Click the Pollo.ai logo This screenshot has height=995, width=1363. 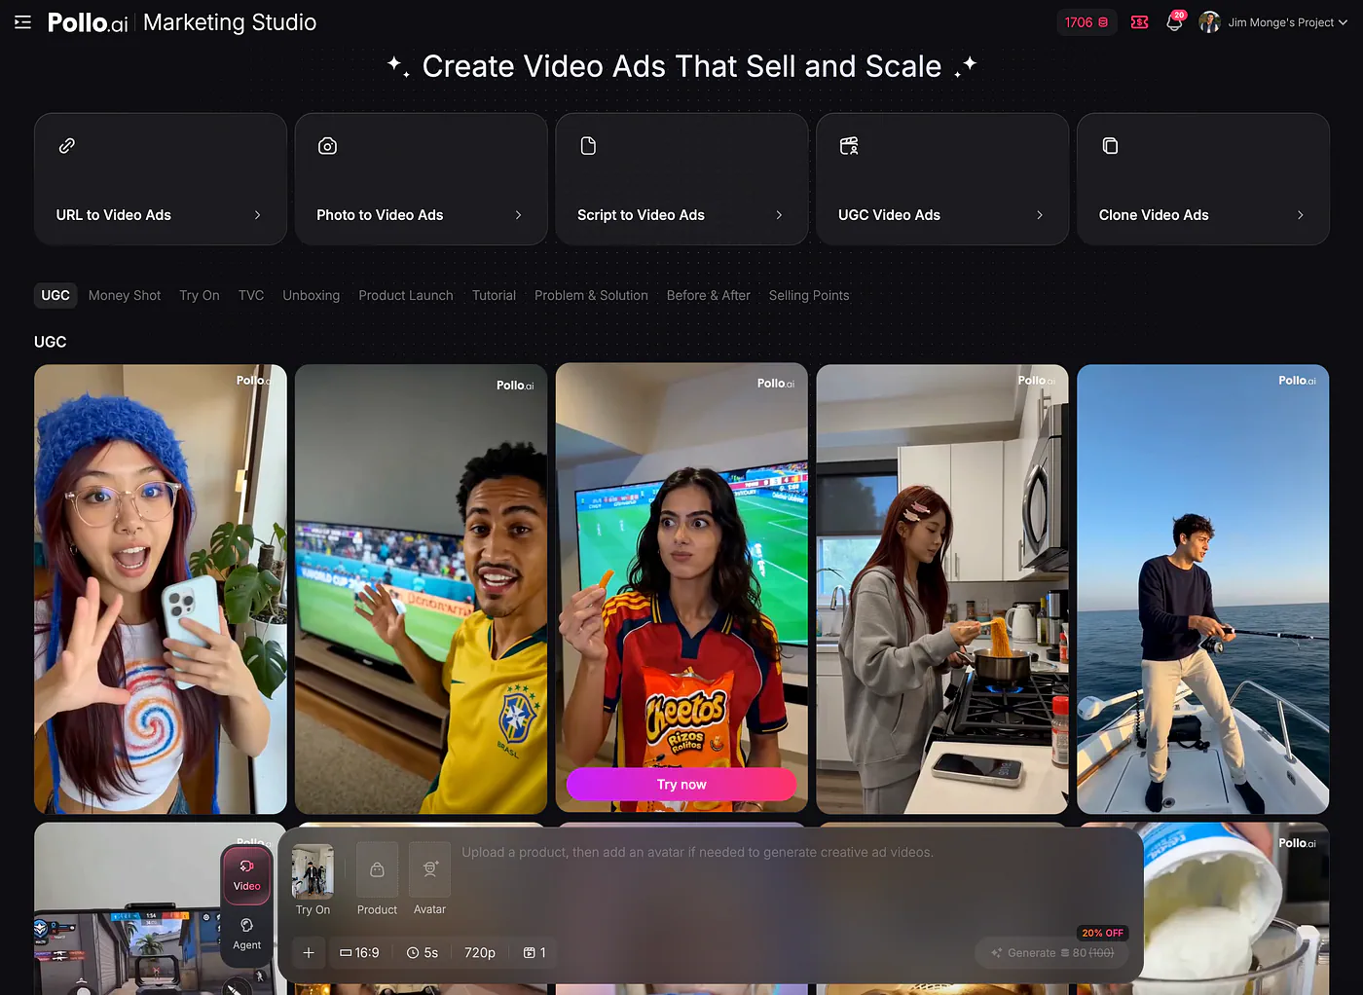(88, 22)
